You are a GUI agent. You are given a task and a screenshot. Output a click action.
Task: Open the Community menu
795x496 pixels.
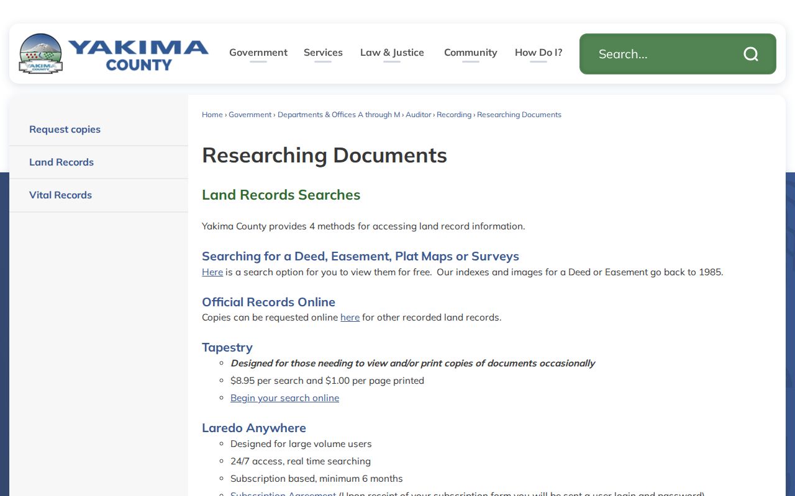tap(471, 53)
